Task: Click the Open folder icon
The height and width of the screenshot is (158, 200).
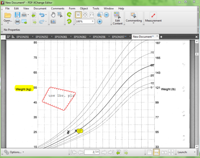Action: (8, 15)
